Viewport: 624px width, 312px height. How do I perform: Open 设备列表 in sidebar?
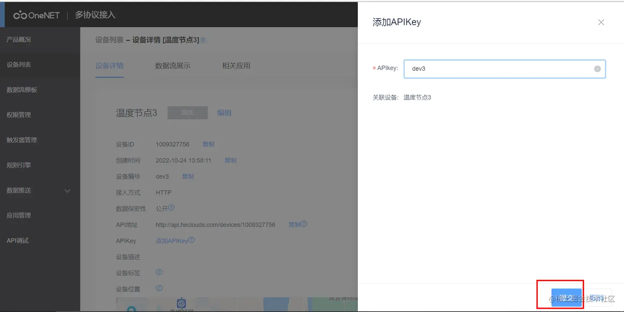pos(19,65)
